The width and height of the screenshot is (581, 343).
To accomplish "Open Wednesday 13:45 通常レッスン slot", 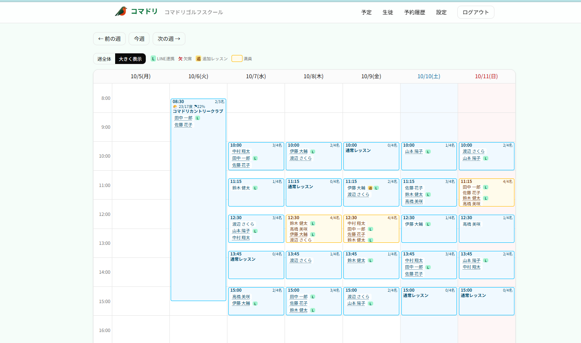I will pyautogui.click(x=256, y=265).
